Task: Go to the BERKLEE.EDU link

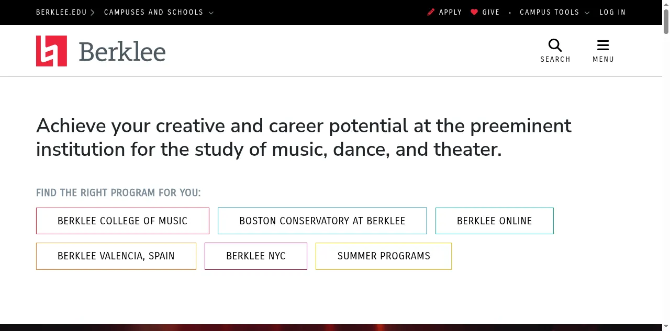Action: coord(61,12)
